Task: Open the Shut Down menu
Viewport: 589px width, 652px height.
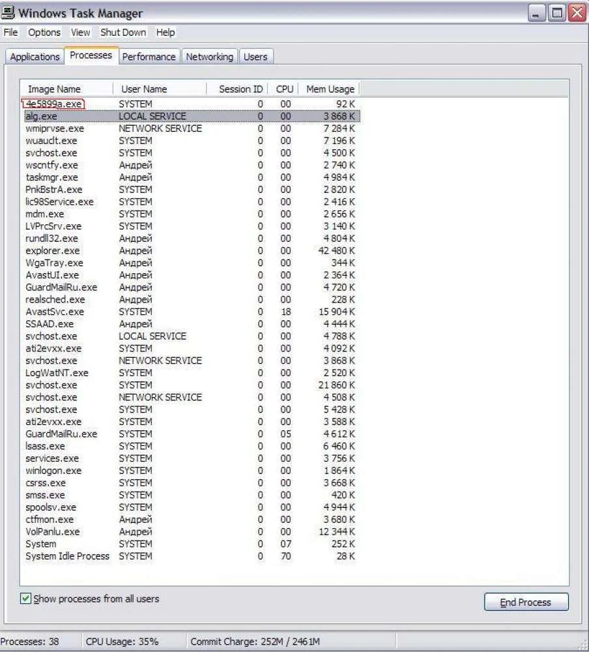Action: (123, 32)
